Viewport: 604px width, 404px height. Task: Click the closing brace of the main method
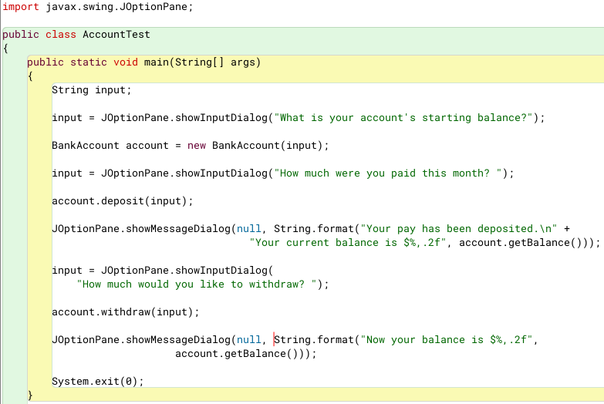click(30, 395)
